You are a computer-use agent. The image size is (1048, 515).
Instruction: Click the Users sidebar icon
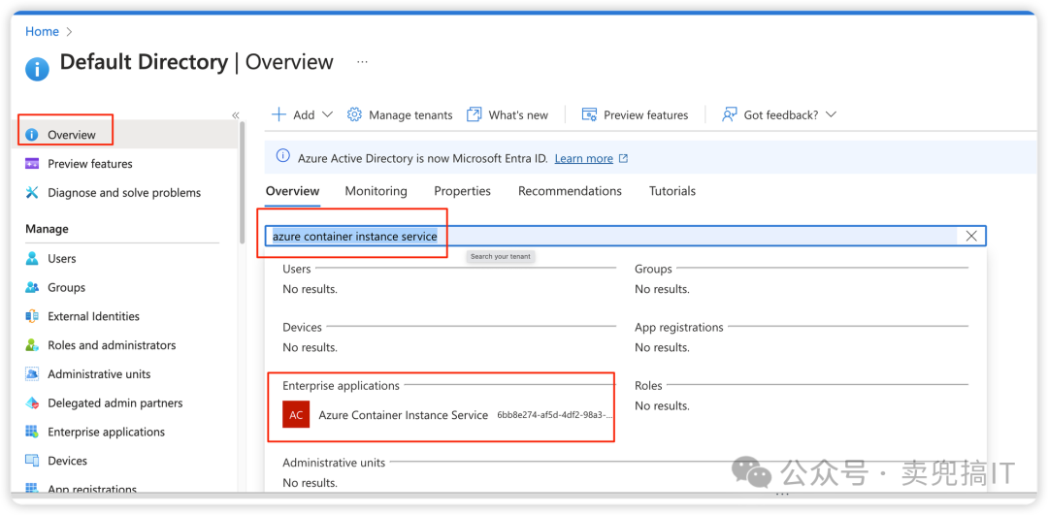tap(32, 259)
